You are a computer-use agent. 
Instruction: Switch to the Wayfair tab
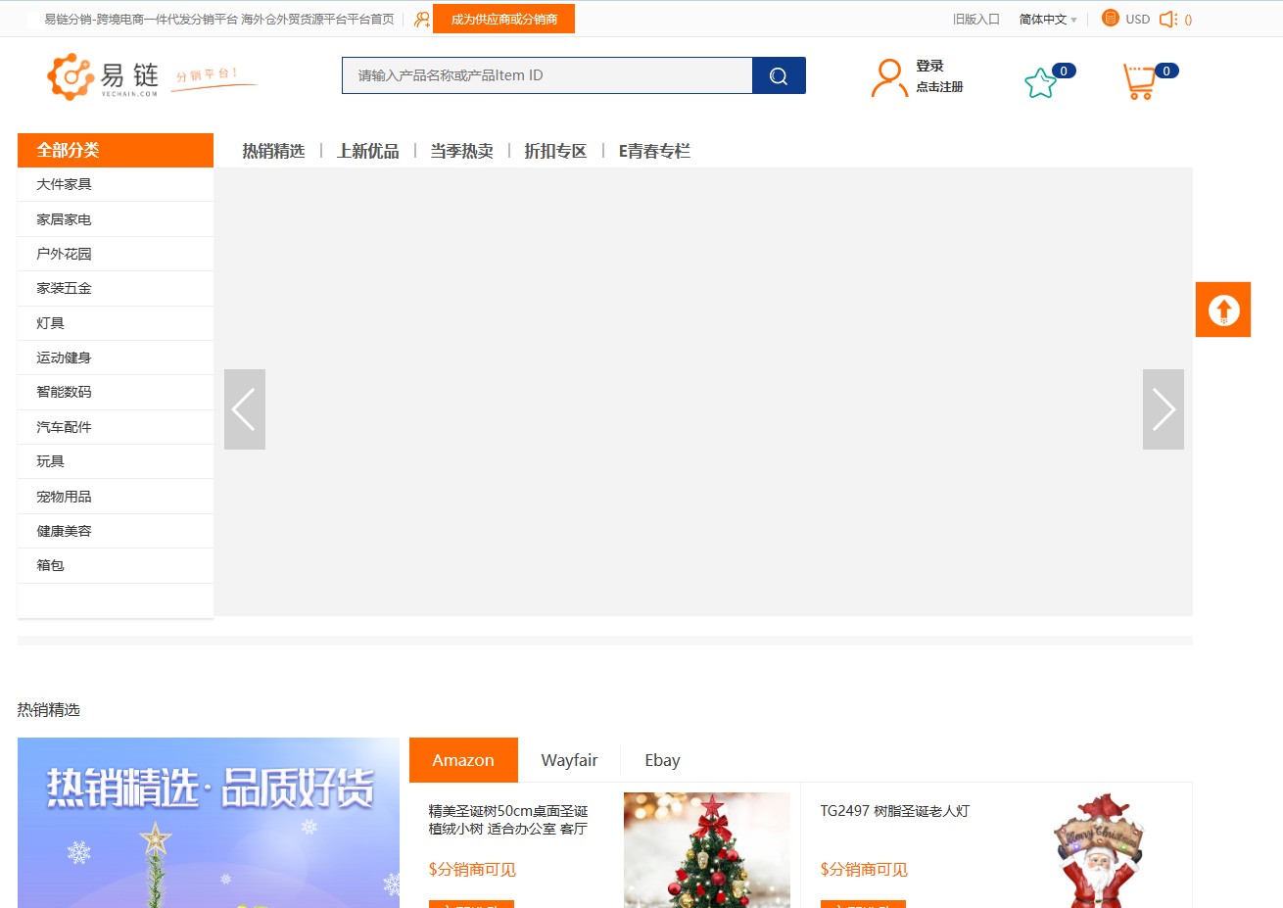tap(569, 760)
